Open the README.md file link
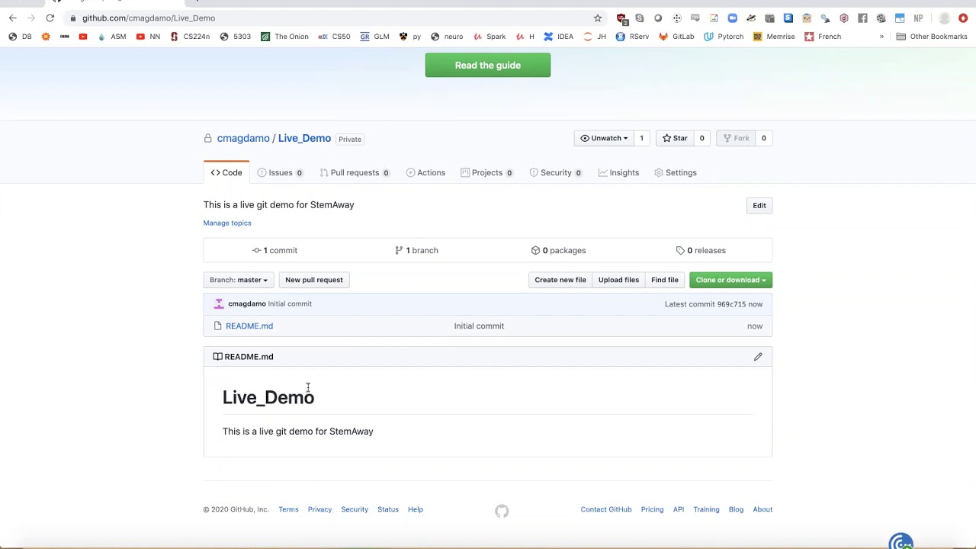Screen dimensions: 976x549 coord(249,326)
